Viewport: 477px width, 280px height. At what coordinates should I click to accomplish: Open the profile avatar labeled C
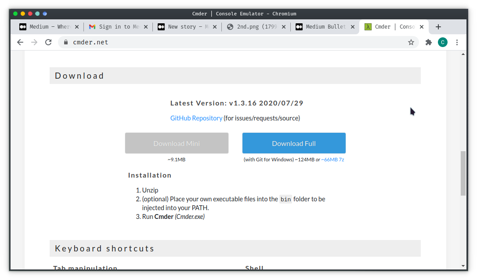coord(443,42)
